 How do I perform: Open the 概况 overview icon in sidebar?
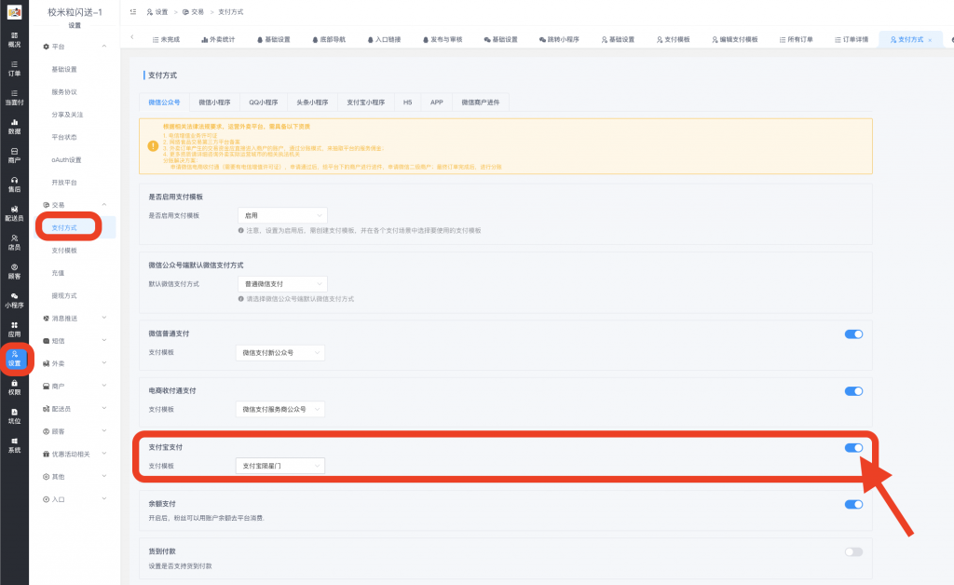coord(14,39)
